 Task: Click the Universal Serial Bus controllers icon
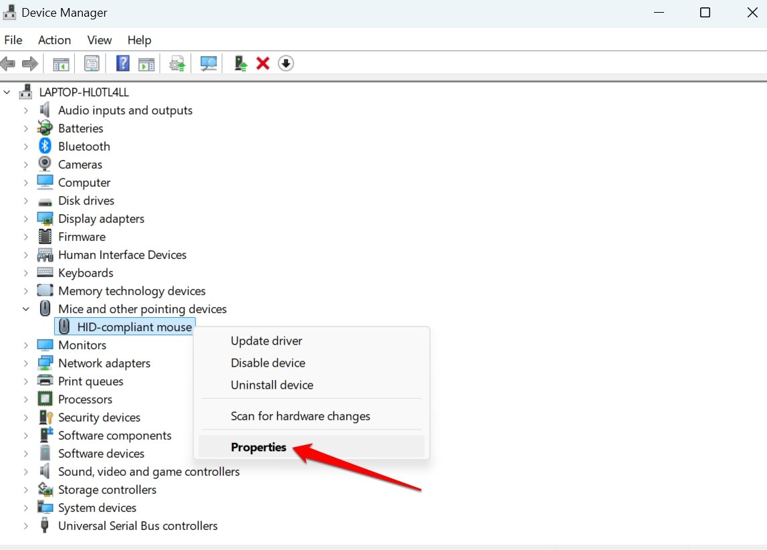[45, 525]
